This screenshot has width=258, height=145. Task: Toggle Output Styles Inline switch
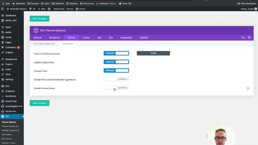pos(116,62)
